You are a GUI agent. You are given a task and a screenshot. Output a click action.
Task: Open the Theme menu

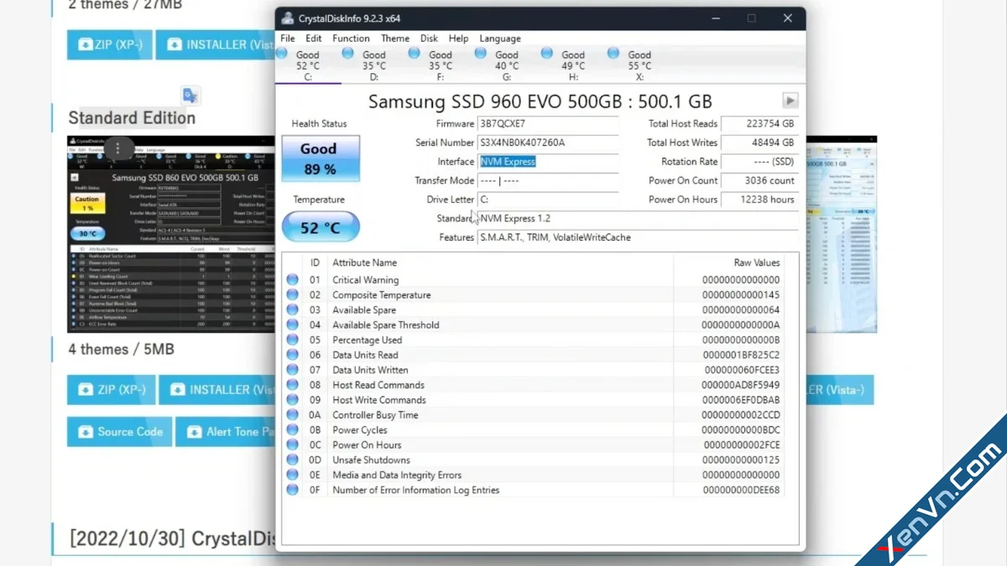395,39
